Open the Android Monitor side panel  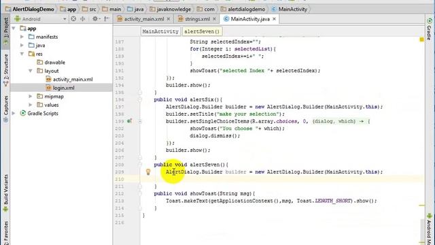[429, 229]
